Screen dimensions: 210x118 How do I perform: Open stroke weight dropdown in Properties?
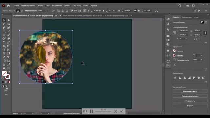(x=201, y=55)
